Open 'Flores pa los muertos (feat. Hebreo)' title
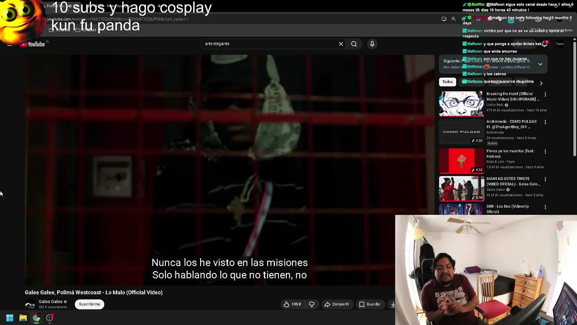 tap(510, 153)
